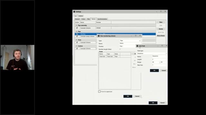
Task: Select the Names settings tab
Action: [94, 19]
